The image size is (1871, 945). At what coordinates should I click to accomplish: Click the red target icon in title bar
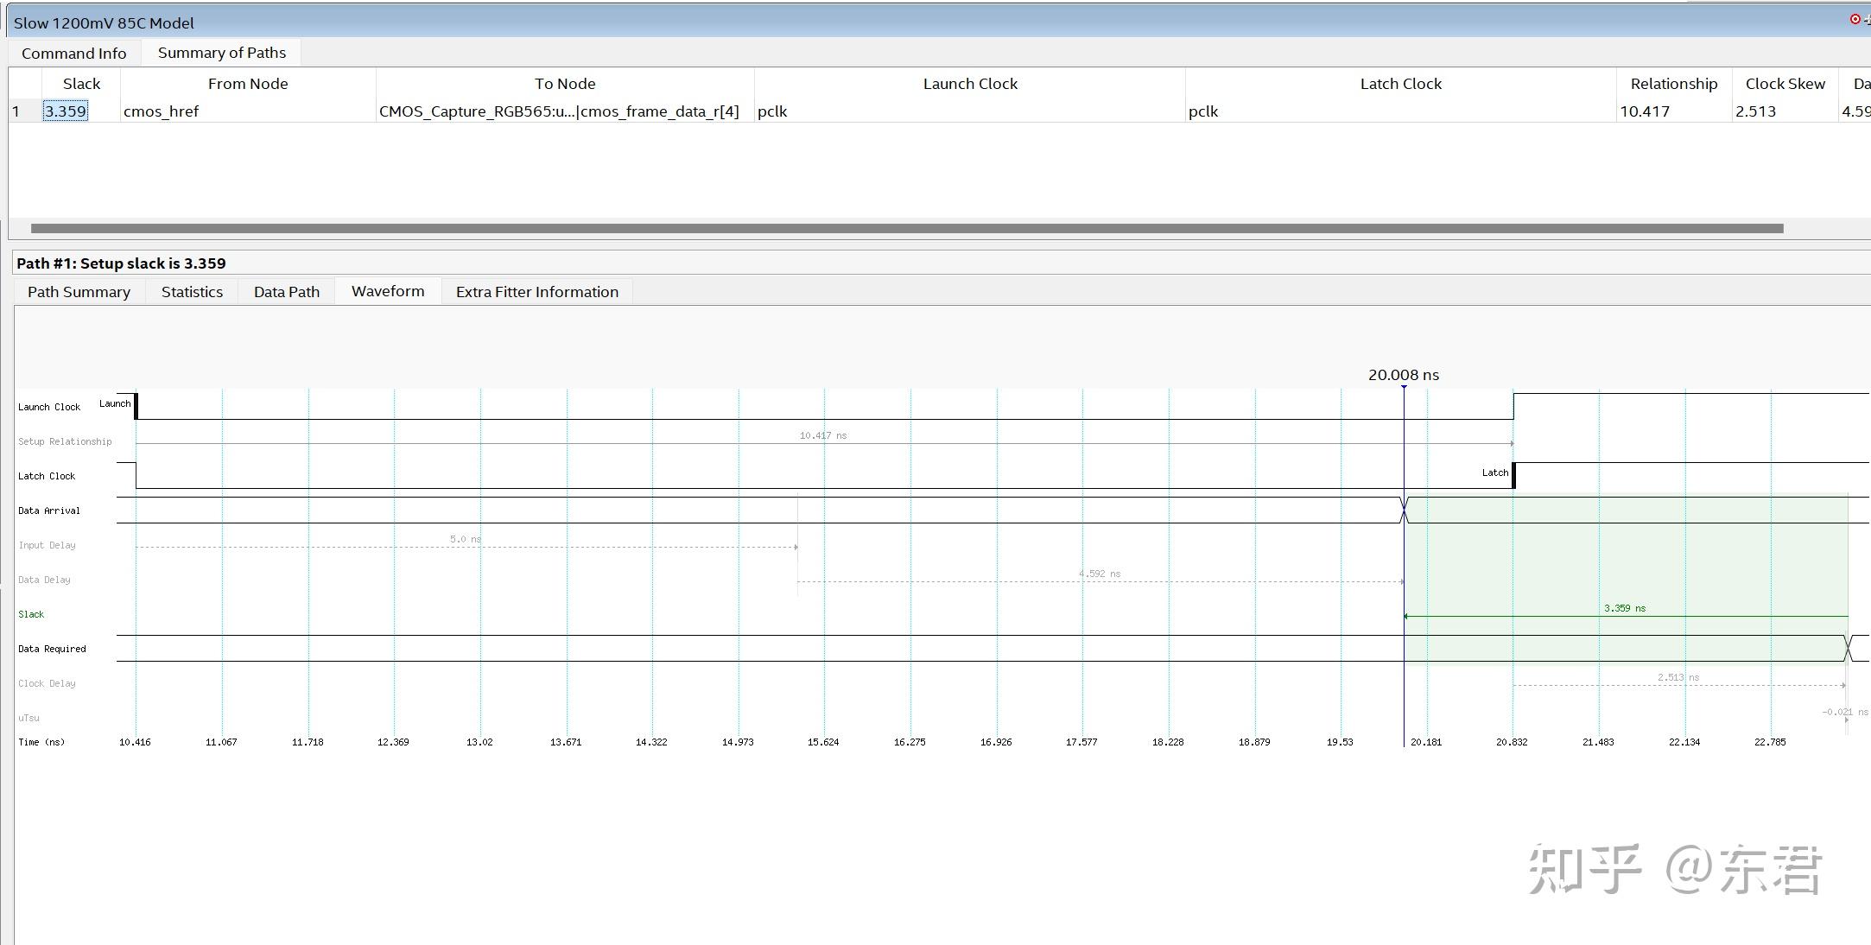1855,19
